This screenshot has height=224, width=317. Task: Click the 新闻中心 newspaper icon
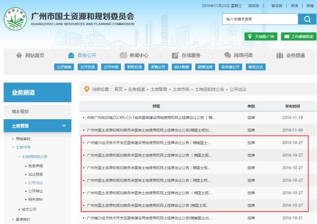point(124,55)
